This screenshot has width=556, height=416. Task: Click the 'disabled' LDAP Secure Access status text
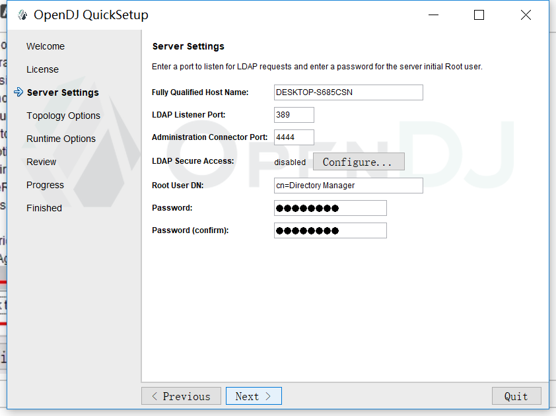point(290,162)
